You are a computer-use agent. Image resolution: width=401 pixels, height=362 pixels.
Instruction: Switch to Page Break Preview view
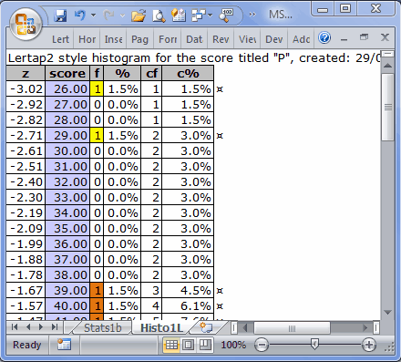205,345
